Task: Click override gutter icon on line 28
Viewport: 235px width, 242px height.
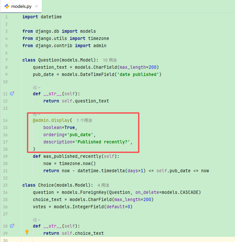Action: point(12,226)
